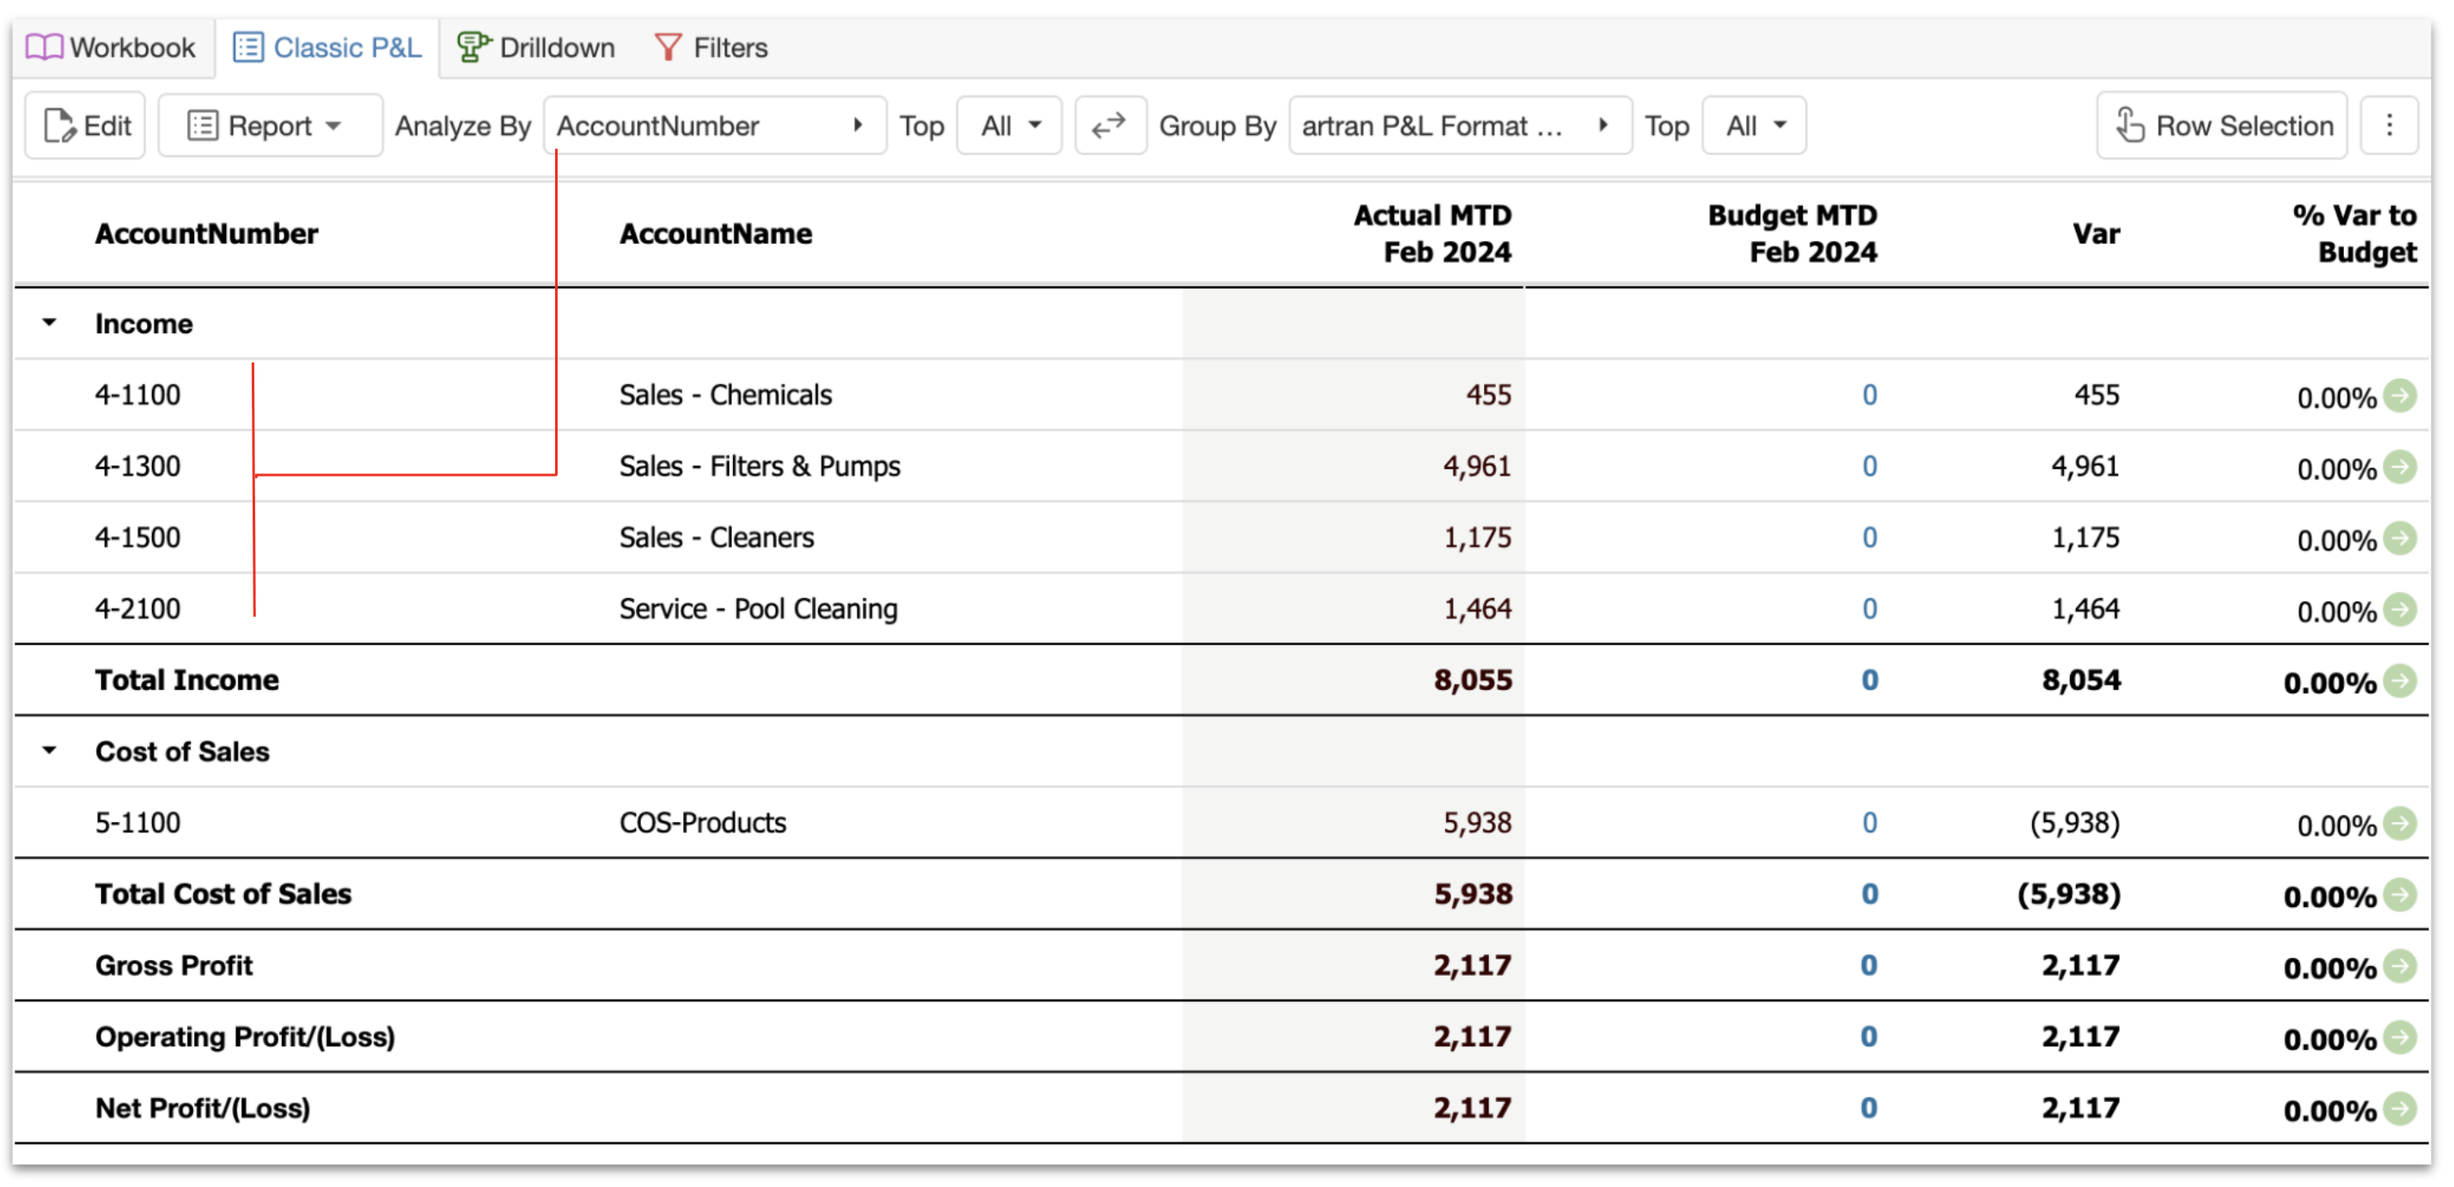The width and height of the screenshot is (2454, 1187).
Task: Click the green arrow icon on Net Profit/(Loss) row
Action: pos(2399,1109)
